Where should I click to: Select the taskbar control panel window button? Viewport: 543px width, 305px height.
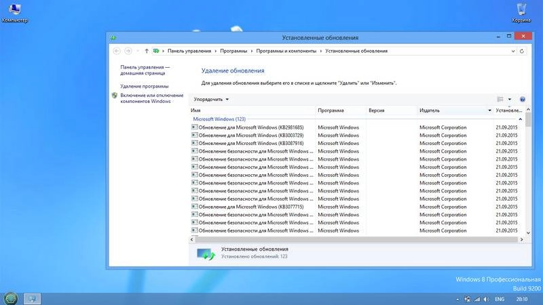tap(32, 299)
